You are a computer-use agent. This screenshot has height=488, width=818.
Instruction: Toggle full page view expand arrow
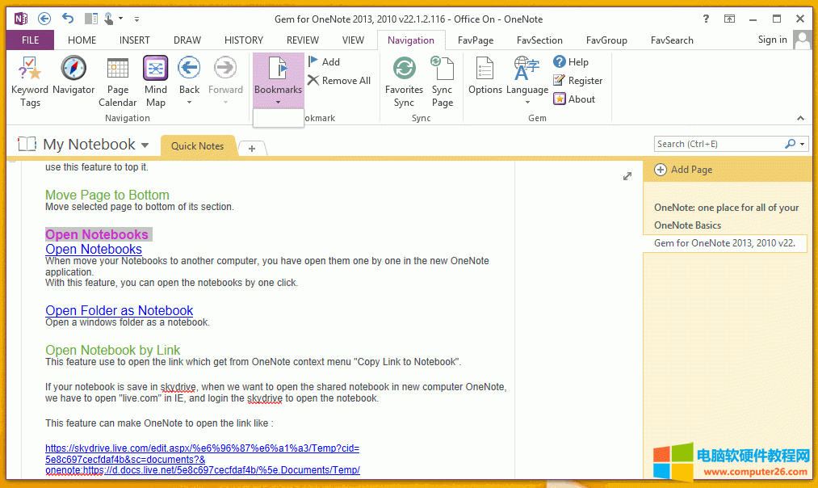click(627, 176)
